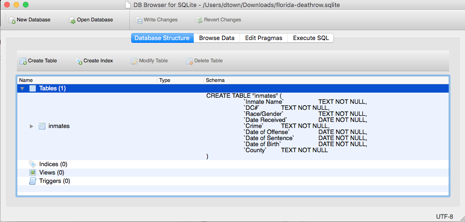
Task: Switch to the Execute SQL tab
Action: (311, 38)
